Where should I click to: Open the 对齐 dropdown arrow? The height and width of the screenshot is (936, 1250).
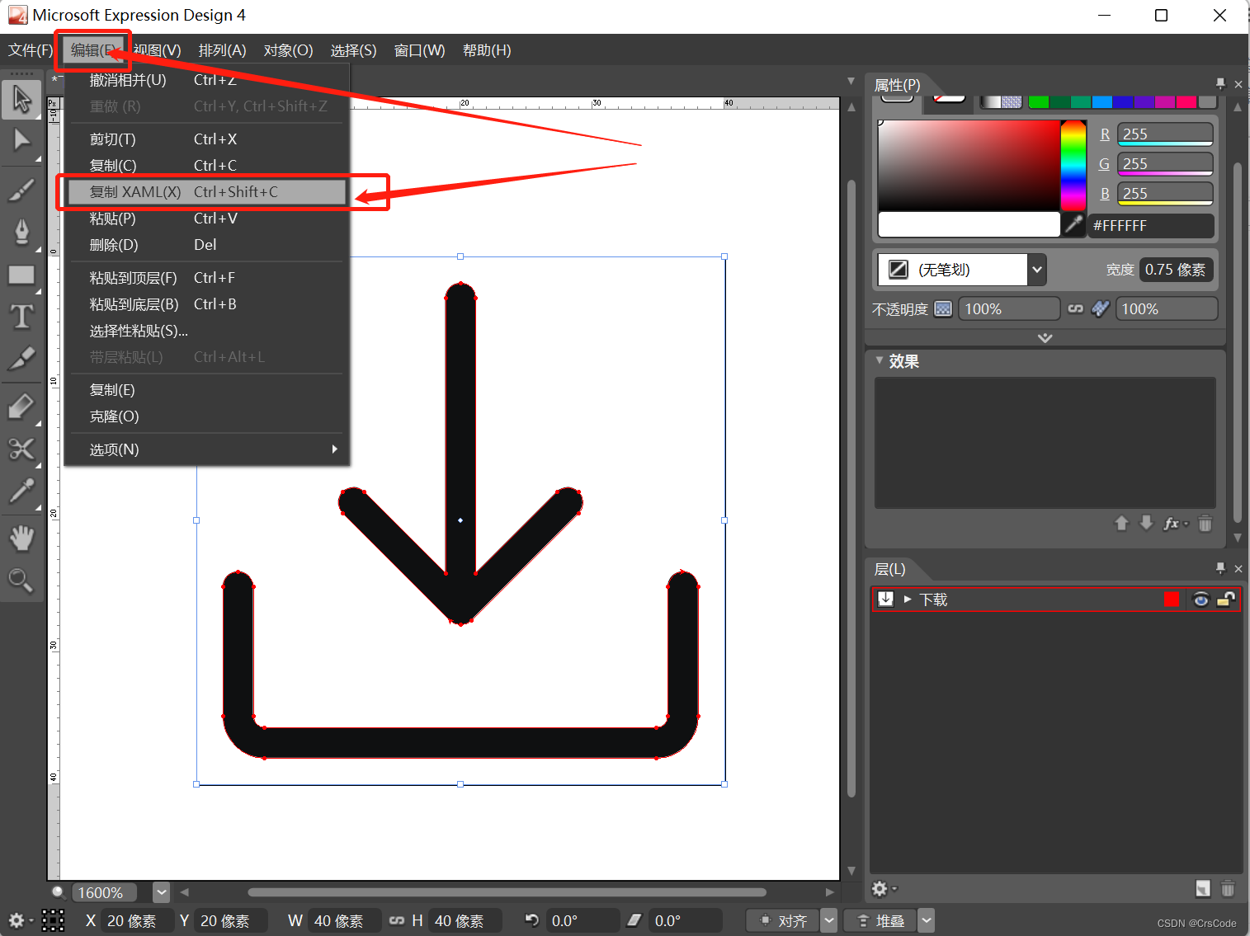[829, 920]
